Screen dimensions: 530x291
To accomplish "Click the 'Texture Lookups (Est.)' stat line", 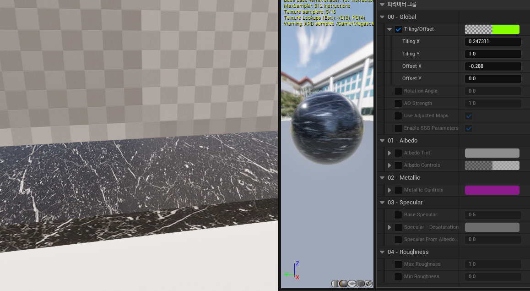I will point(324,17).
